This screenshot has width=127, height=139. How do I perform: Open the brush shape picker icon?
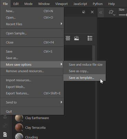tap(112, 13)
